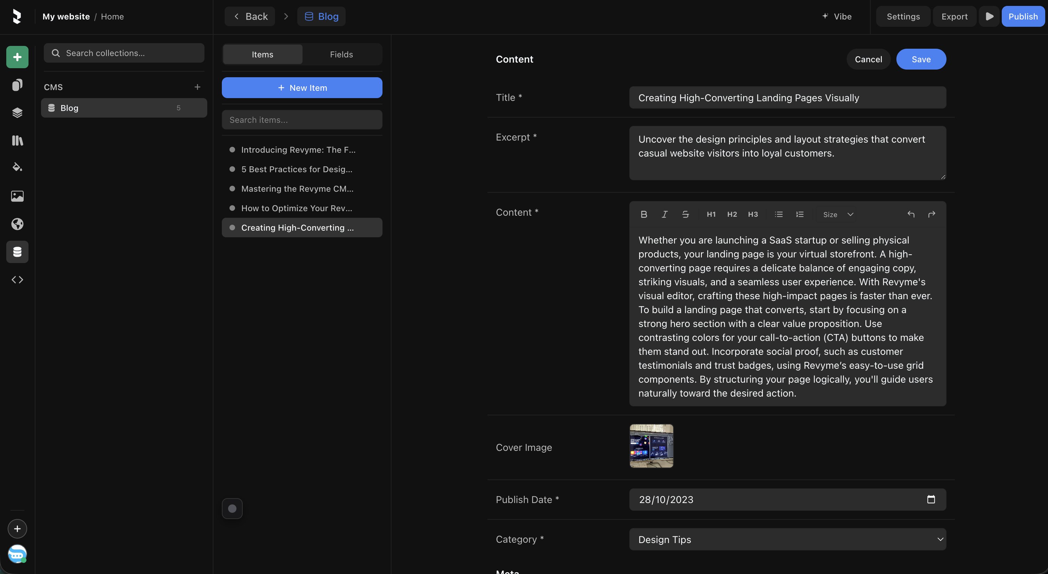Add a new CMS collection
This screenshot has height=574, width=1048.
click(197, 87)
